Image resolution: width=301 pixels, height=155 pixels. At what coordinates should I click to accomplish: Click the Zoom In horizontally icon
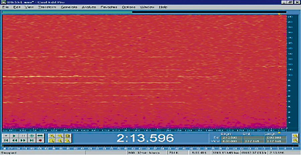click(52, 136)
